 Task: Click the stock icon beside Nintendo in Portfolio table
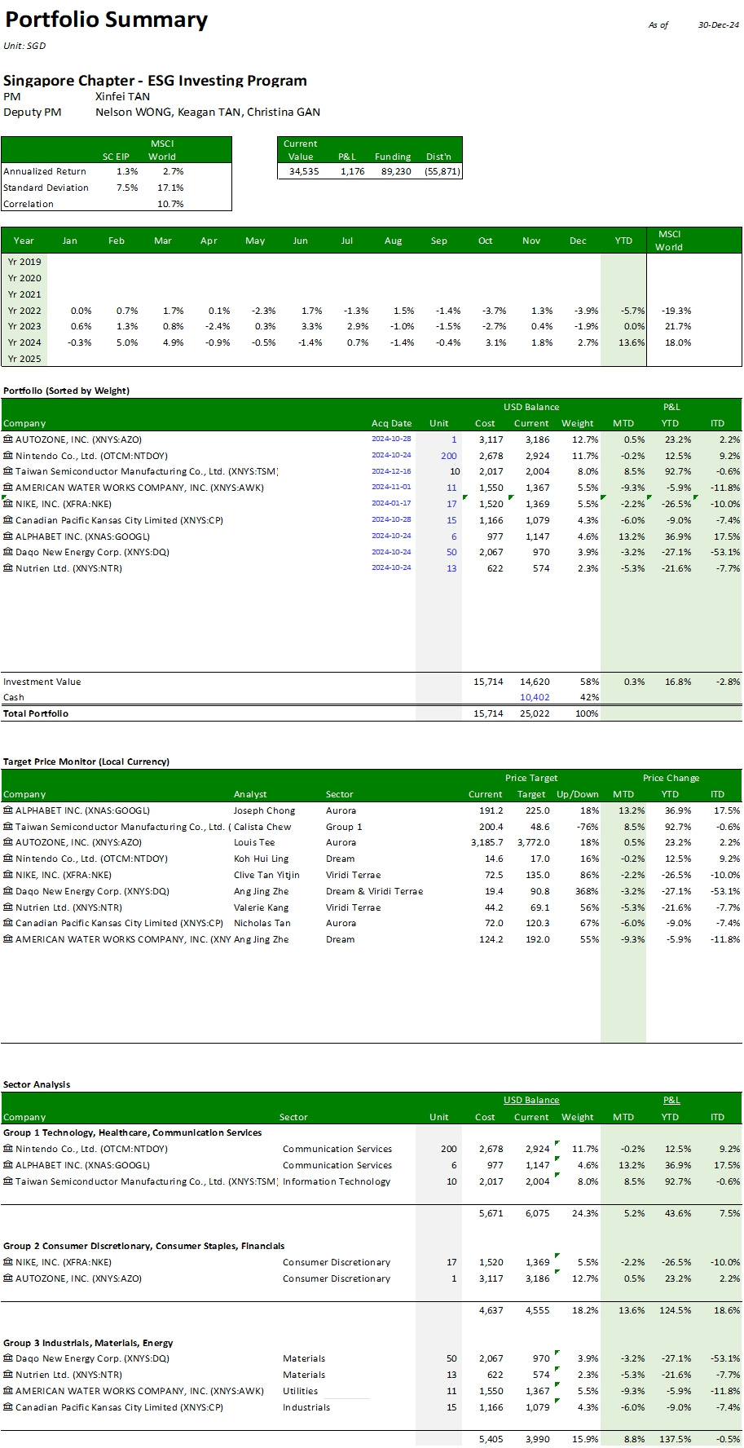[8, 456]
